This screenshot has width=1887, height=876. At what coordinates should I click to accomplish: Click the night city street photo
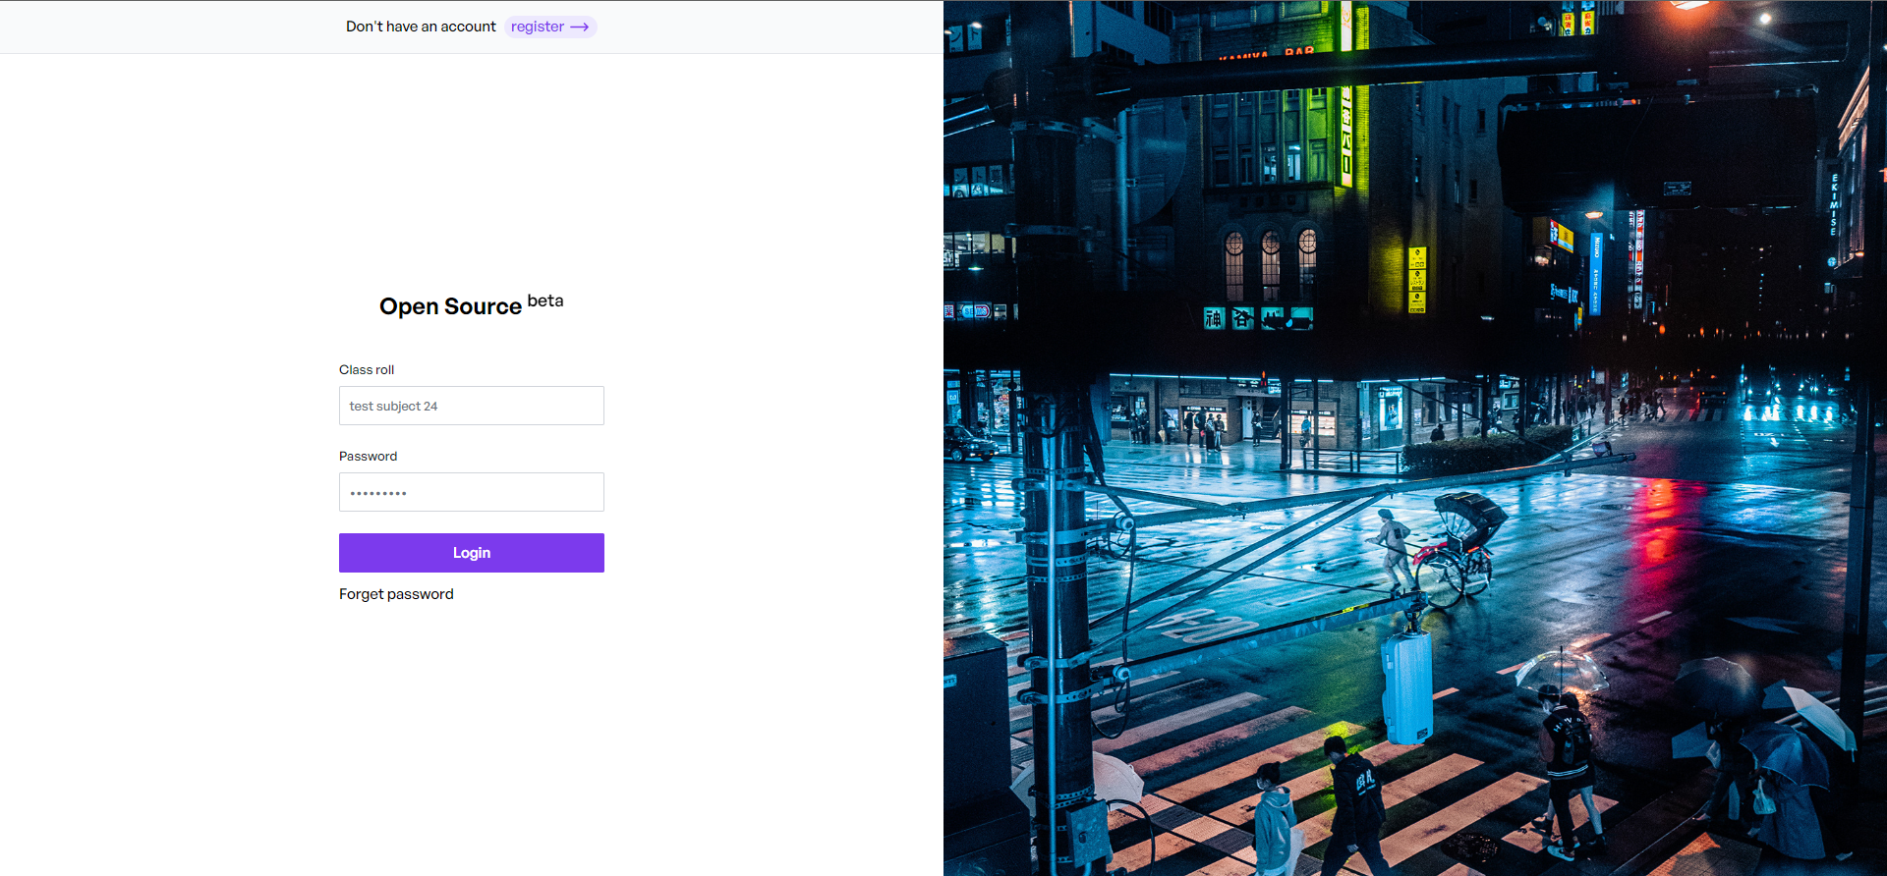tap(1415, 438)
